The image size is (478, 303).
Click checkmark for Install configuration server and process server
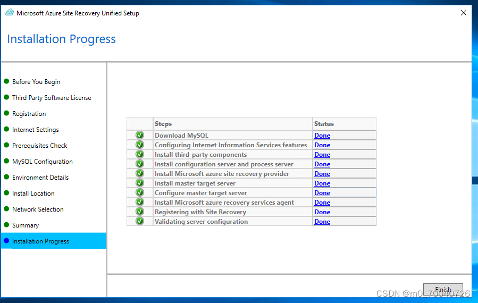140,164
